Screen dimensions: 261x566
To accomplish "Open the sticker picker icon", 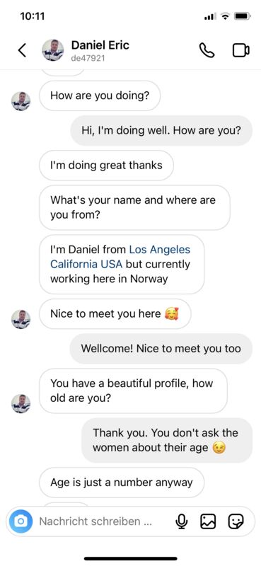I will click(236, 521).
